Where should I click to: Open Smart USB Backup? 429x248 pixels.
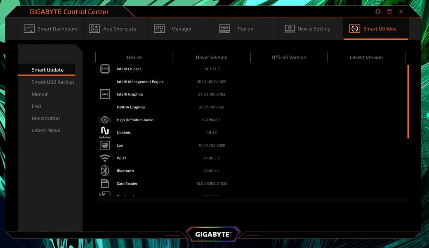coord(52,82)
